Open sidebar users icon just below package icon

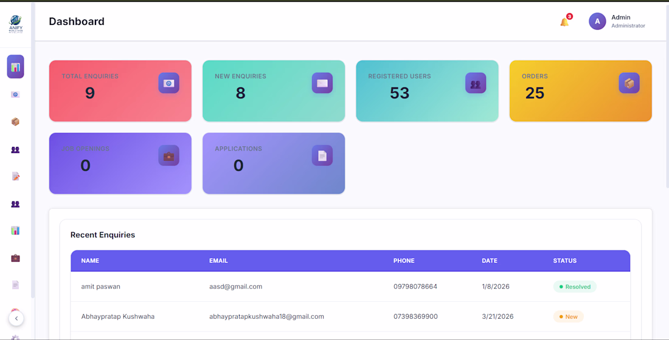point(15,149)
